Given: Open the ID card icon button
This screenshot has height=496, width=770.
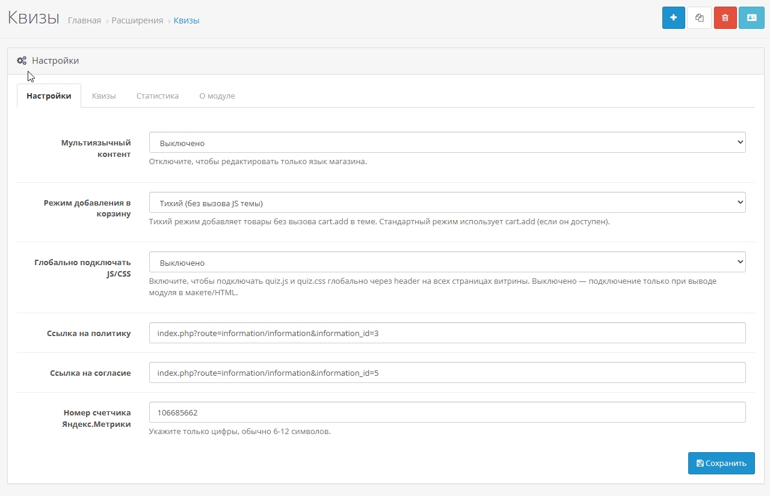Looking at the screenshot, I should (x=751, y=18).
